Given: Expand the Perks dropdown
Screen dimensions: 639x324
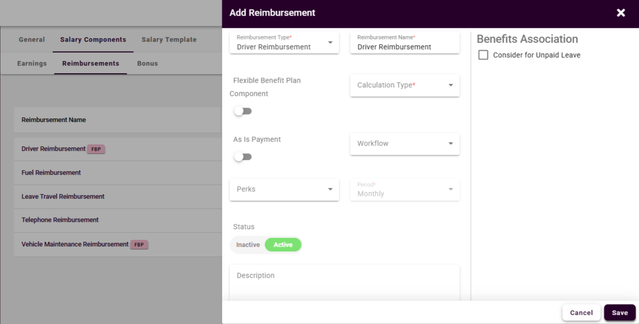Looking at the screenshot, I should [284, 189].
